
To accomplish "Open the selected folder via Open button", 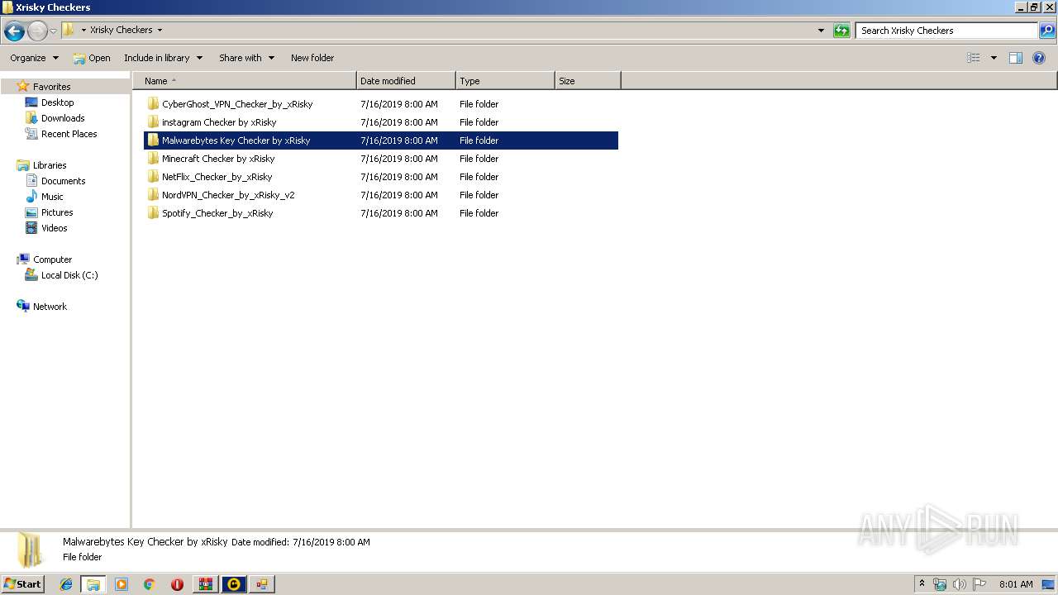I will coord(92,58).
